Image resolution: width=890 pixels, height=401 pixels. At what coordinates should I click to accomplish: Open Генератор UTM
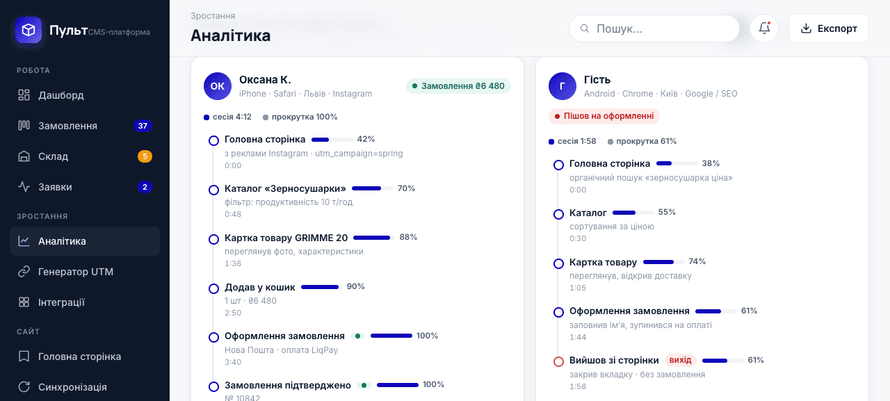point(85,272)
